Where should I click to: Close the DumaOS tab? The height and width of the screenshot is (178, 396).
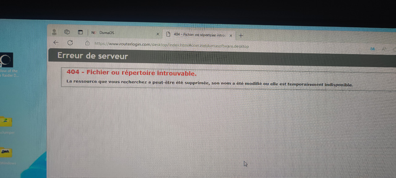pos(158,34)
